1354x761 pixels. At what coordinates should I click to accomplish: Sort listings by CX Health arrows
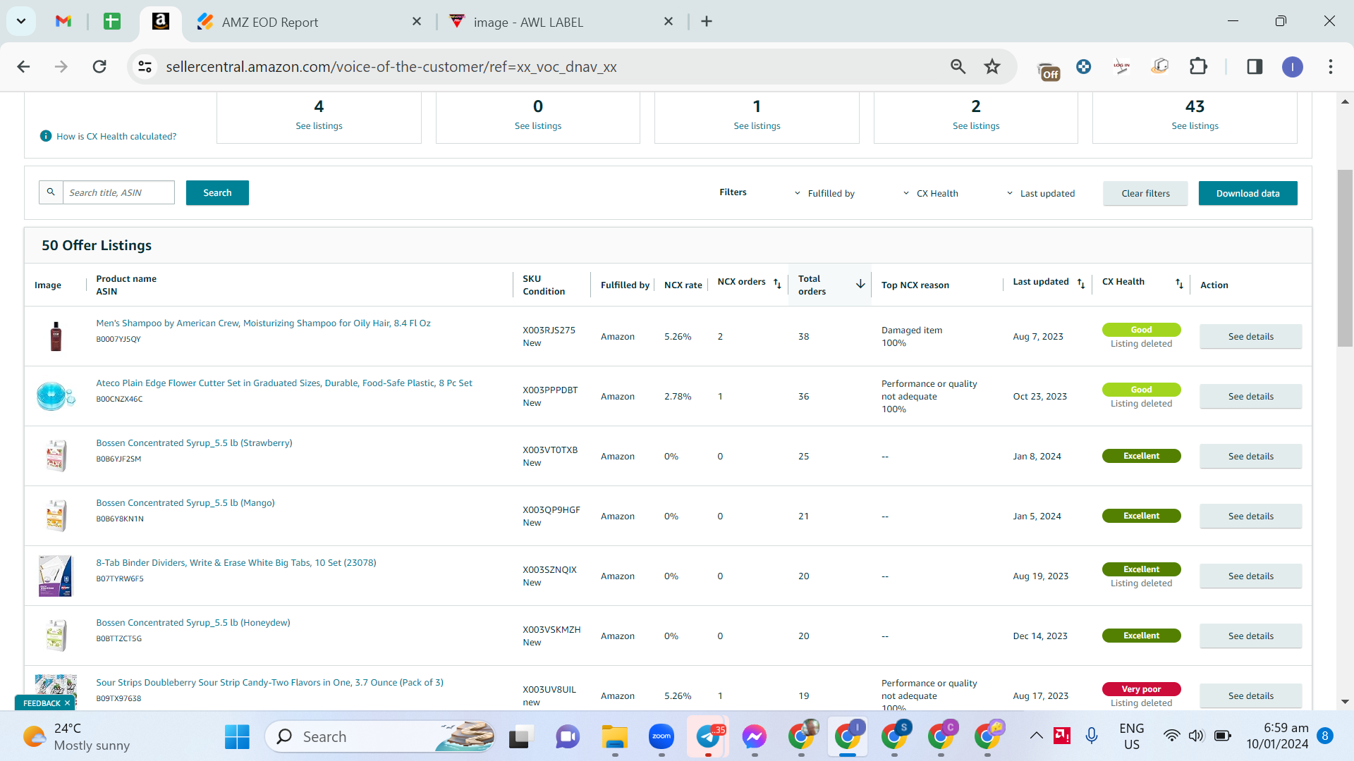coord(1179,283)
